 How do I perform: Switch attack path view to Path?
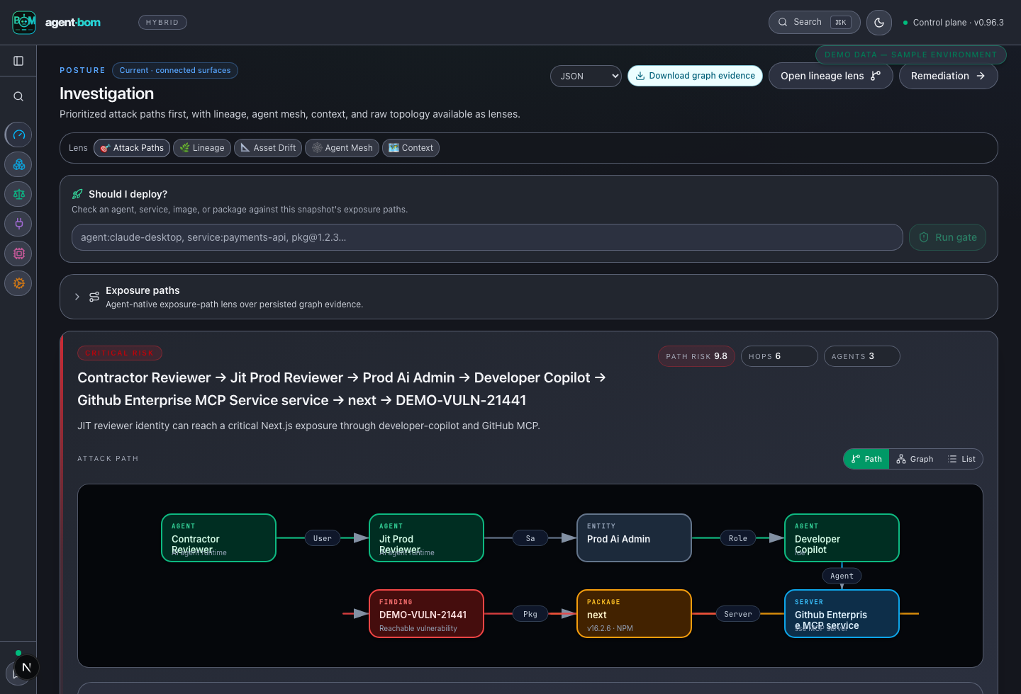tap(866, 459)
